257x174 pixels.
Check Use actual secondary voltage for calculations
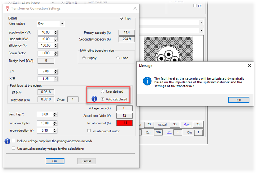pos(14,148)
